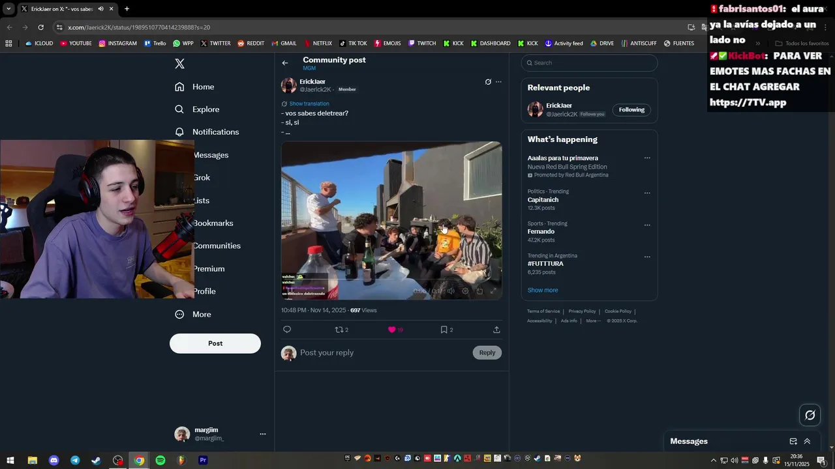Image resolution: width=835 pixels, height=469 pixels.
Task: Open the TWITCH bookmark
Action: 422,44
